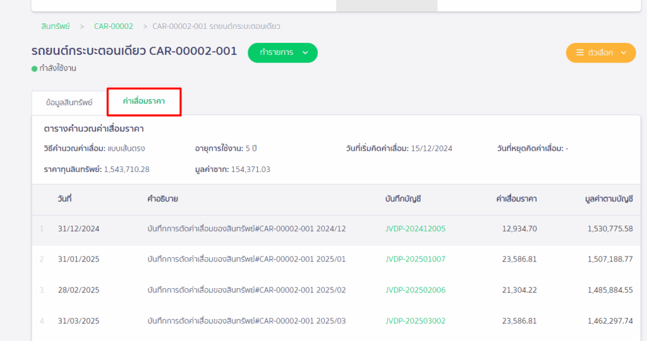Select the ค่าเสื่อมราคา tab
The image size is (647, 341).
point(144,101)
